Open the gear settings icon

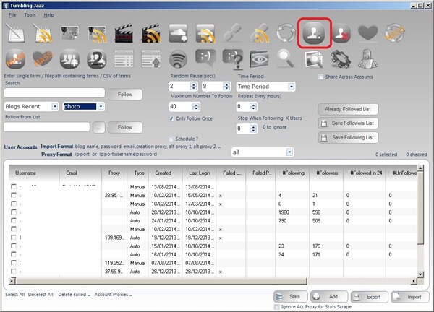pyautogui.click(x=341, y=59)
